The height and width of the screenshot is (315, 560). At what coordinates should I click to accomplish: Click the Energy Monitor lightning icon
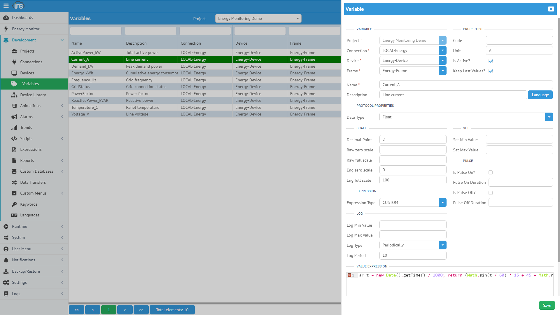(6, 29)
